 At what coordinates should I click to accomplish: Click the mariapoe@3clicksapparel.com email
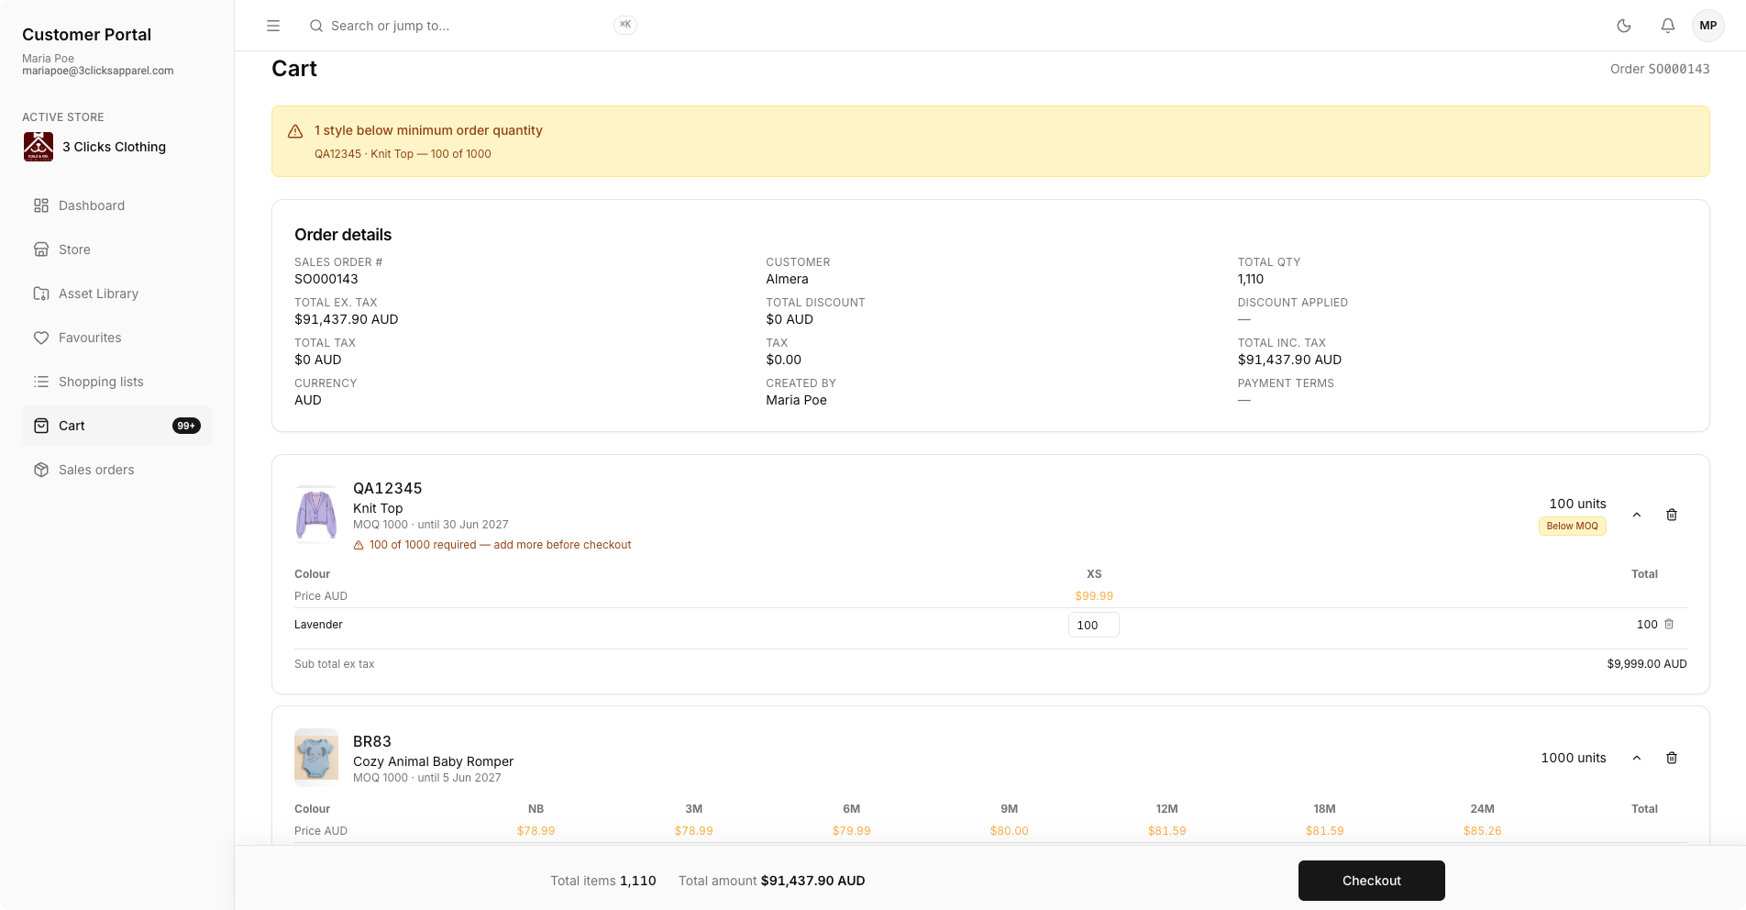(x=98, y=71)
